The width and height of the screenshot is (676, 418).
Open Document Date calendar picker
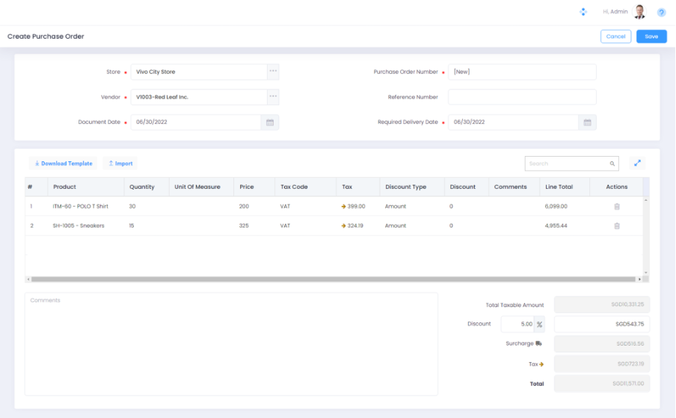point(270,122)
